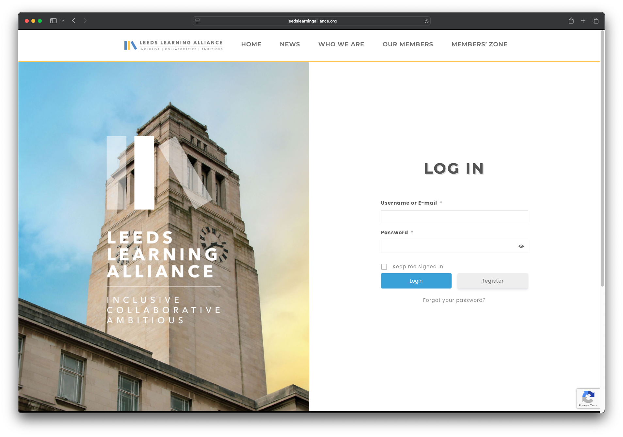The image size is (623, 437).
Task: Click the Leeds Learning Alliance header logo
Action: (x=173, y=45)
